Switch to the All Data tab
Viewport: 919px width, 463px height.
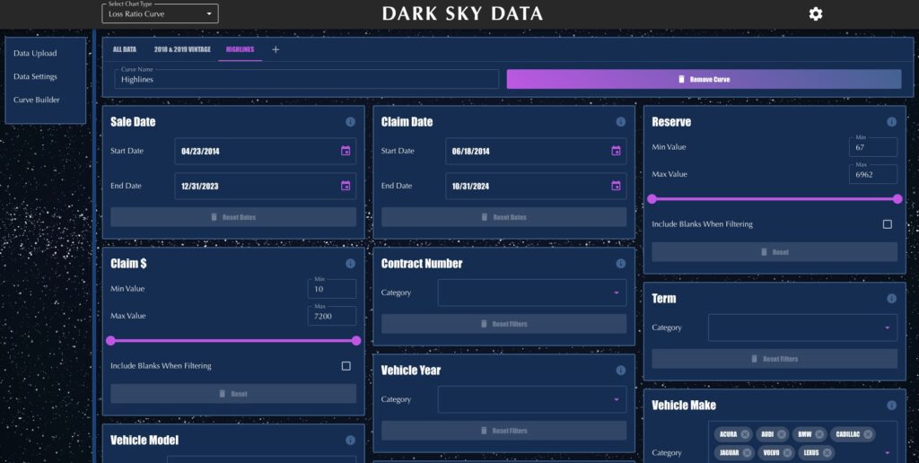(x=125, y=49)
